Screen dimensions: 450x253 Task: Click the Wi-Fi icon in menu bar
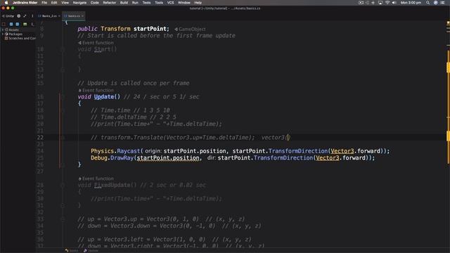tap(387, 3)
